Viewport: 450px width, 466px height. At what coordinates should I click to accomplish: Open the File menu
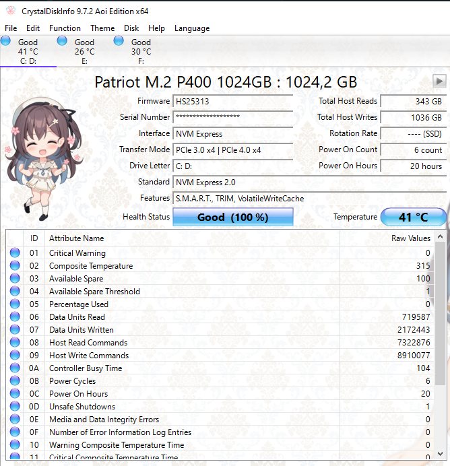pyautogui.click(x=11, y=28)
